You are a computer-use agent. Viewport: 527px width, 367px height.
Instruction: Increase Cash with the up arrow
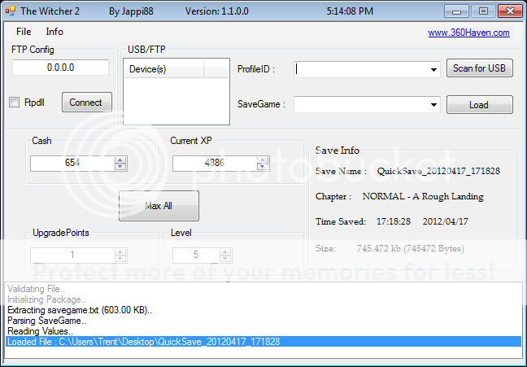[x=120, y=159]
